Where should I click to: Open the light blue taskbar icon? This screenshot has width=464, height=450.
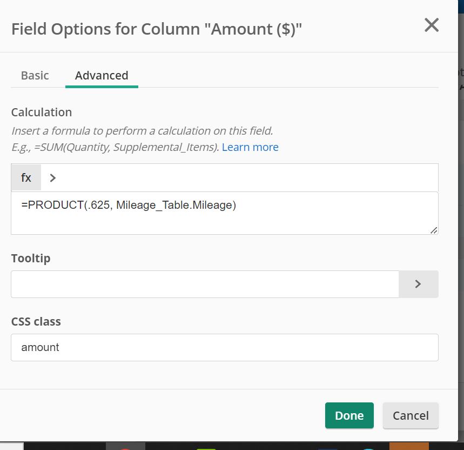[x=369, y=448]
